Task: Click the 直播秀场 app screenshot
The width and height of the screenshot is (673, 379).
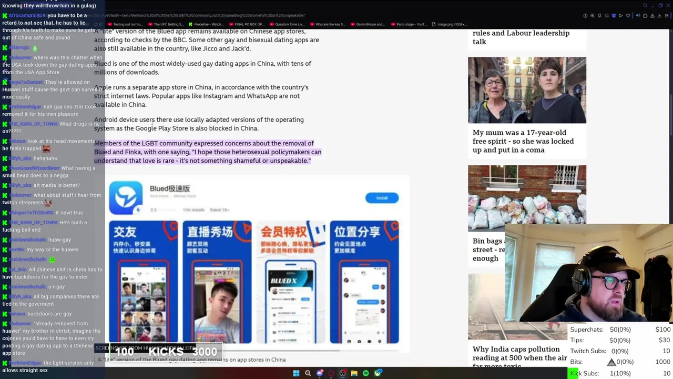Action: 217,282
